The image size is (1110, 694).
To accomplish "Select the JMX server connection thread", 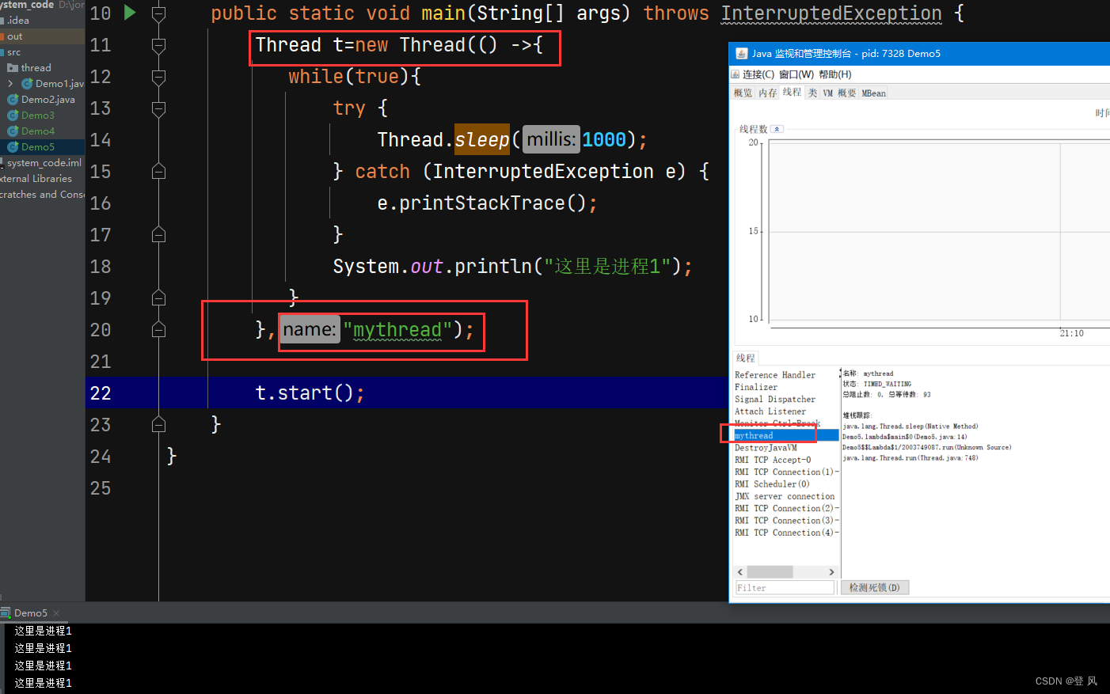I will [785, 496].
